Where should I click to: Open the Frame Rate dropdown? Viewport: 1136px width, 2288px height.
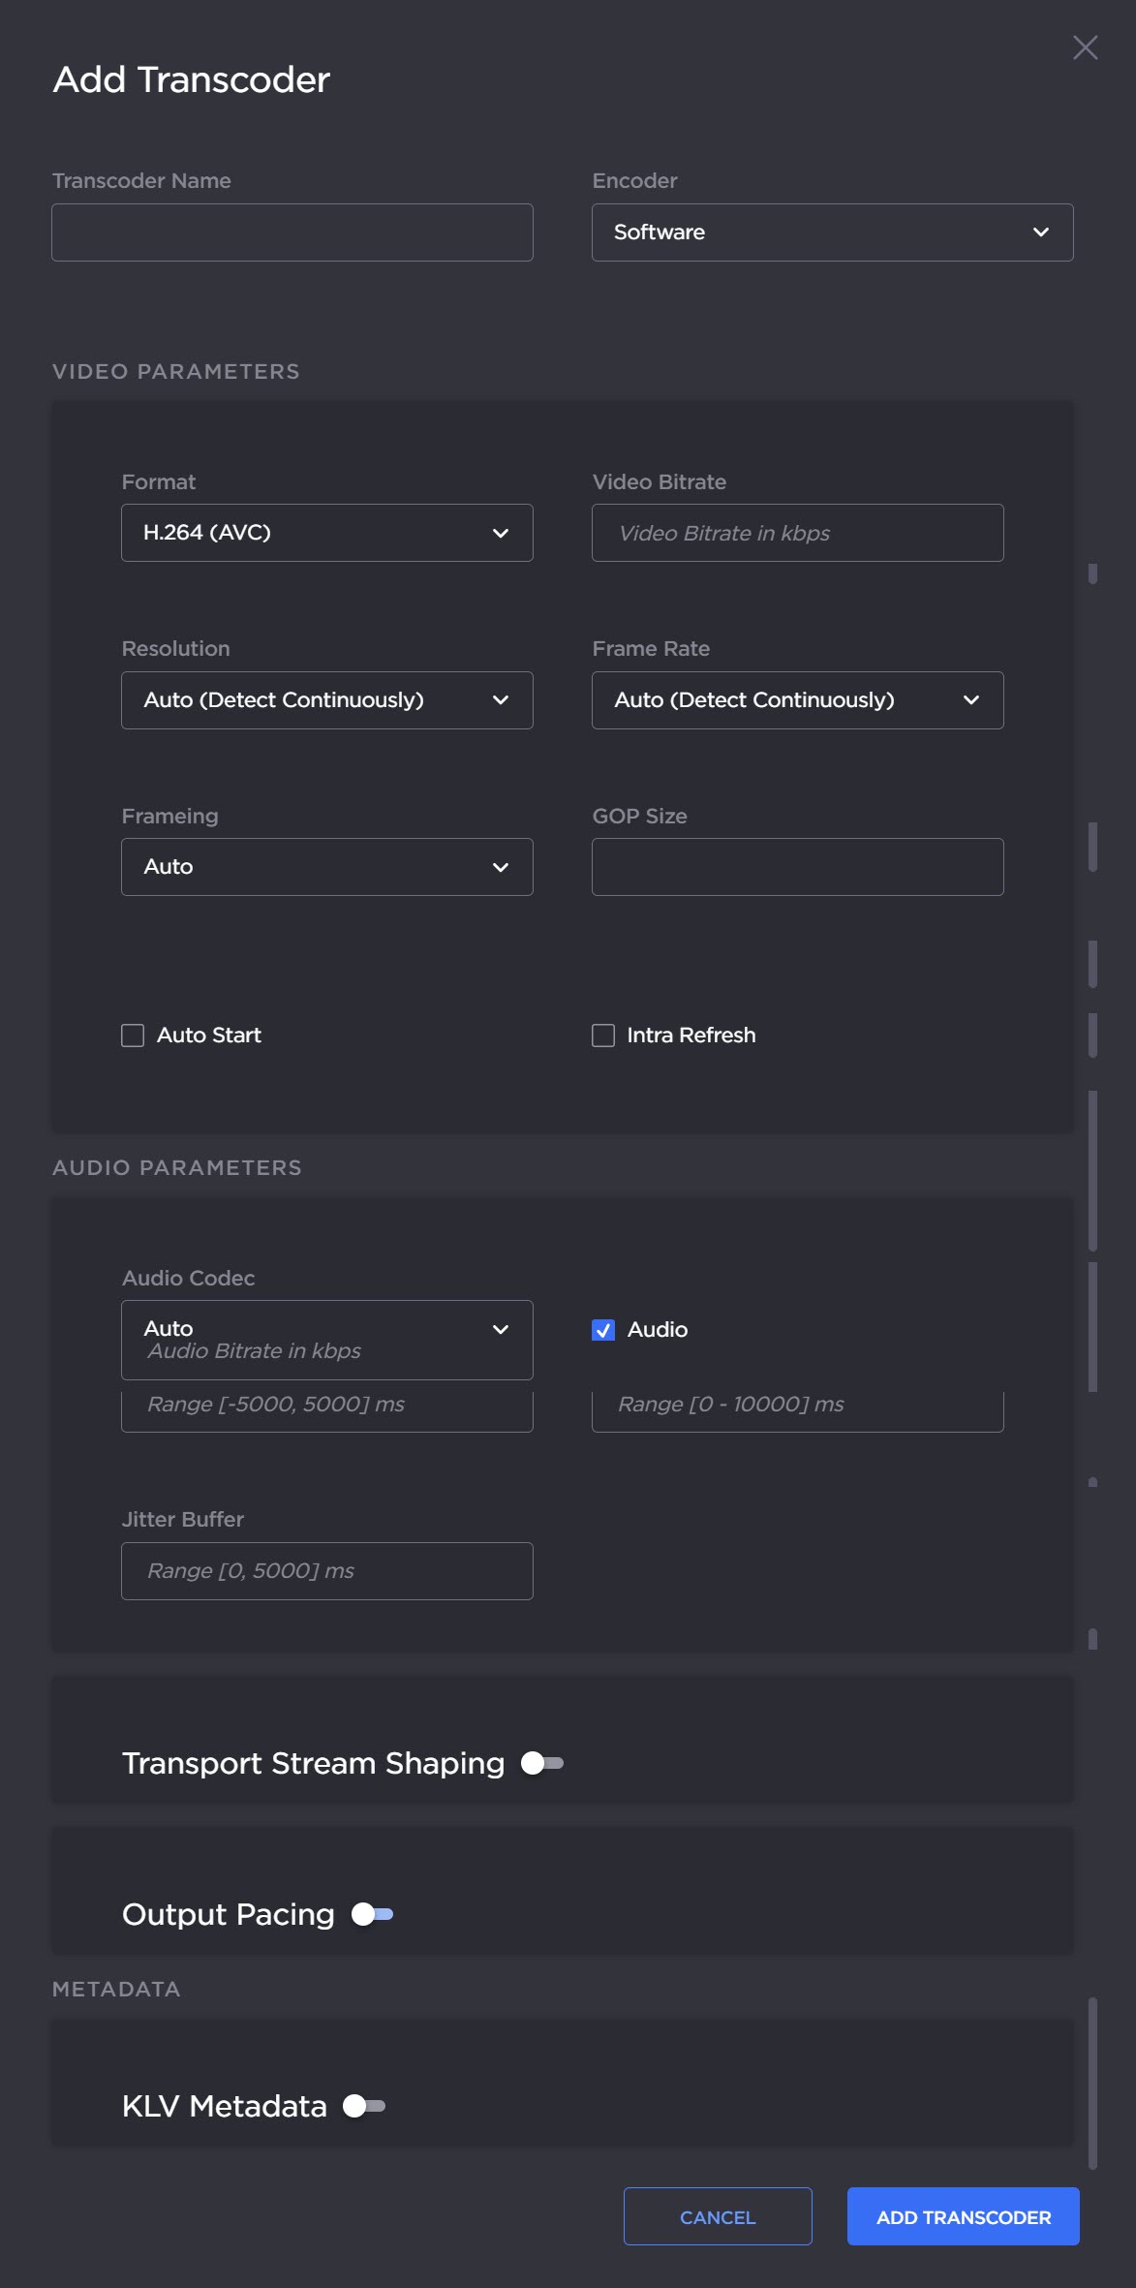click(x=797, y=700)
